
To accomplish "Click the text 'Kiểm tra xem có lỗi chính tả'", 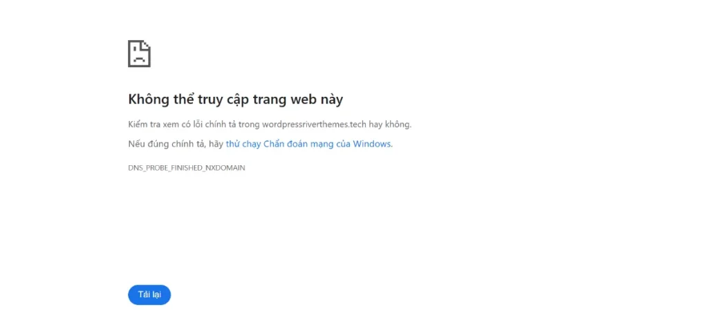I will pos(183,124).
